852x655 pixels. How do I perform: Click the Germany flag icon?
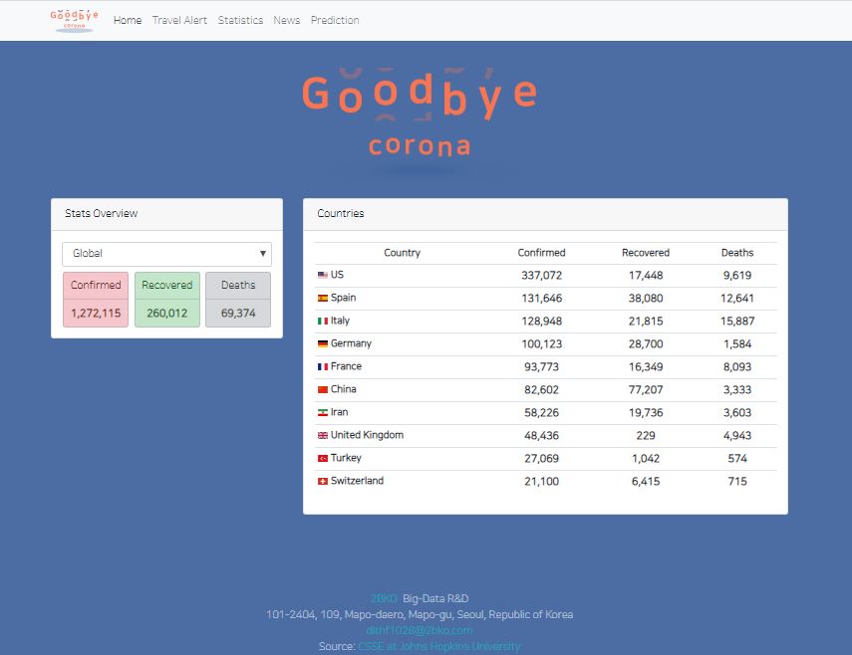pyautogui.click(x=322, y=343)
